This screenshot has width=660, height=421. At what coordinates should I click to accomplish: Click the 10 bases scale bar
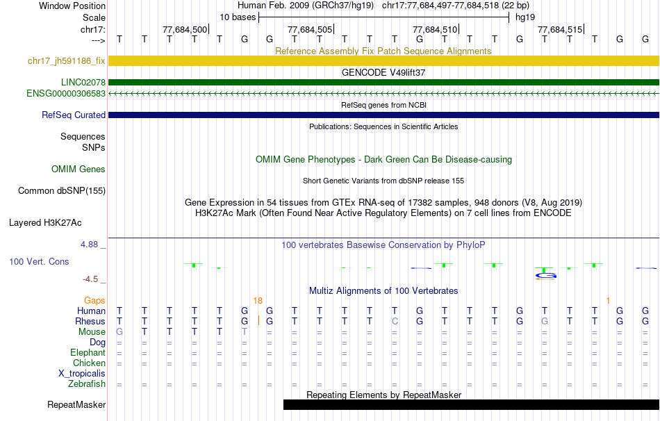[x=383, y=17]
